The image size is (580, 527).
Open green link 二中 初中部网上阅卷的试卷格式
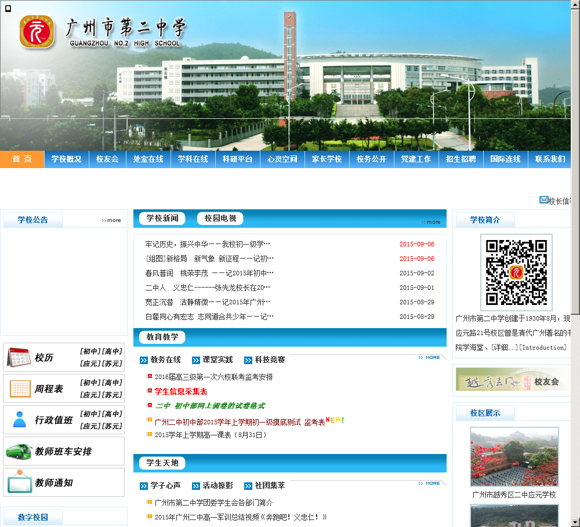[210, 406]
